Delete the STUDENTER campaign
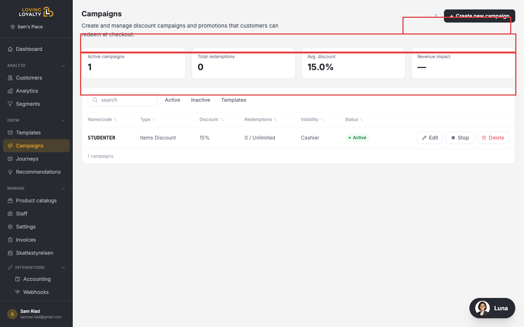The height and width of the screenshot is (327, 524). 493,138
